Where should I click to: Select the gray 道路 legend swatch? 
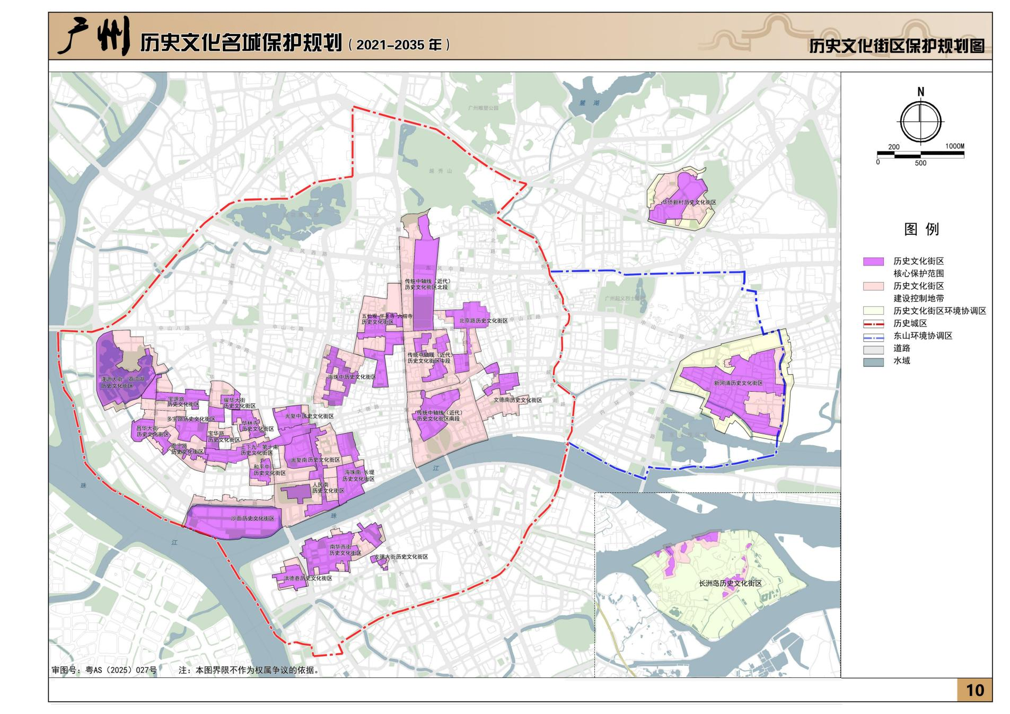click(x=873, y=349)
